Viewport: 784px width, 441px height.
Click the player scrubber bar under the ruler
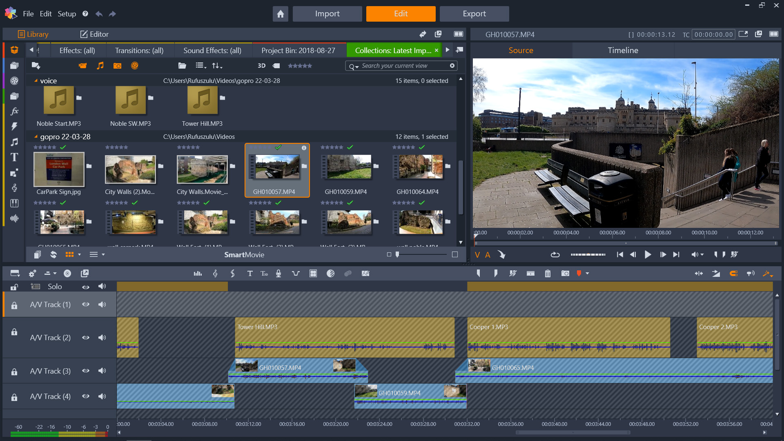626,243
